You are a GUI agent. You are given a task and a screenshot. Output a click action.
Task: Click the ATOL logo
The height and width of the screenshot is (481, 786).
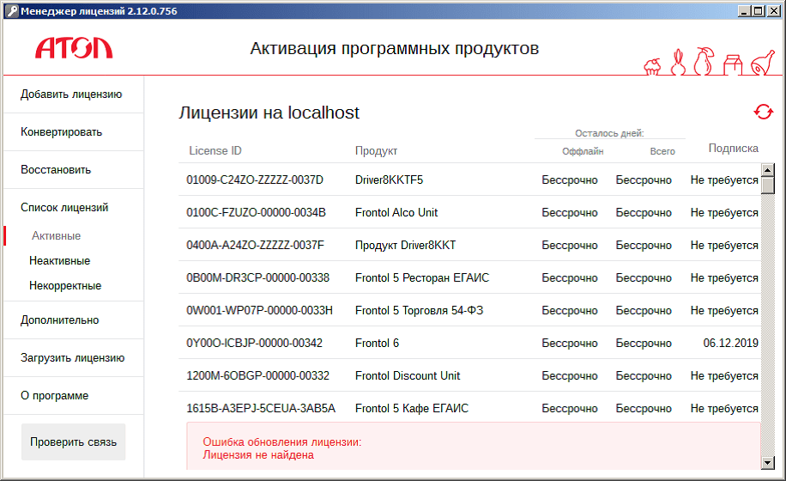pos(74,48)
